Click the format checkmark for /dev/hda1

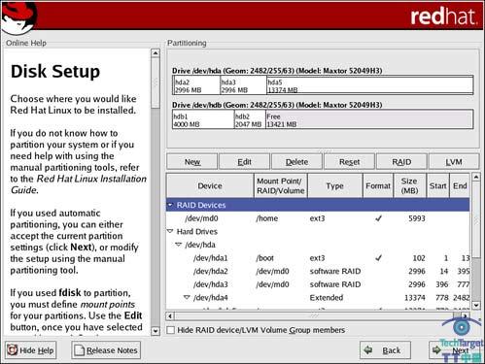coord(378,258)
